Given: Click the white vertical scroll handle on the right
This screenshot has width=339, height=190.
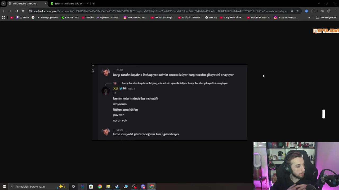Looking at the screenshot, I should click(x=324, y=114).
